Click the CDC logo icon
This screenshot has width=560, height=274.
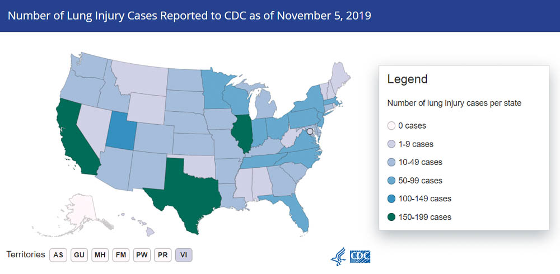tap(360, 256)
